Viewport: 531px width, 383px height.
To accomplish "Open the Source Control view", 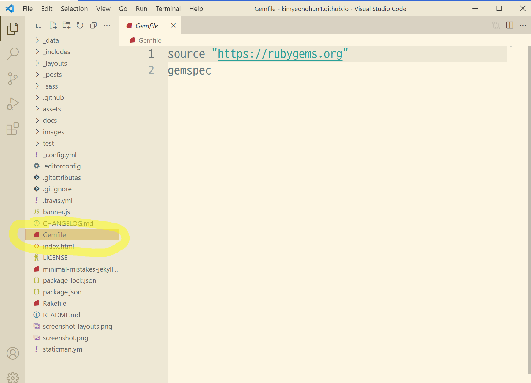I will tap(13, 79).
